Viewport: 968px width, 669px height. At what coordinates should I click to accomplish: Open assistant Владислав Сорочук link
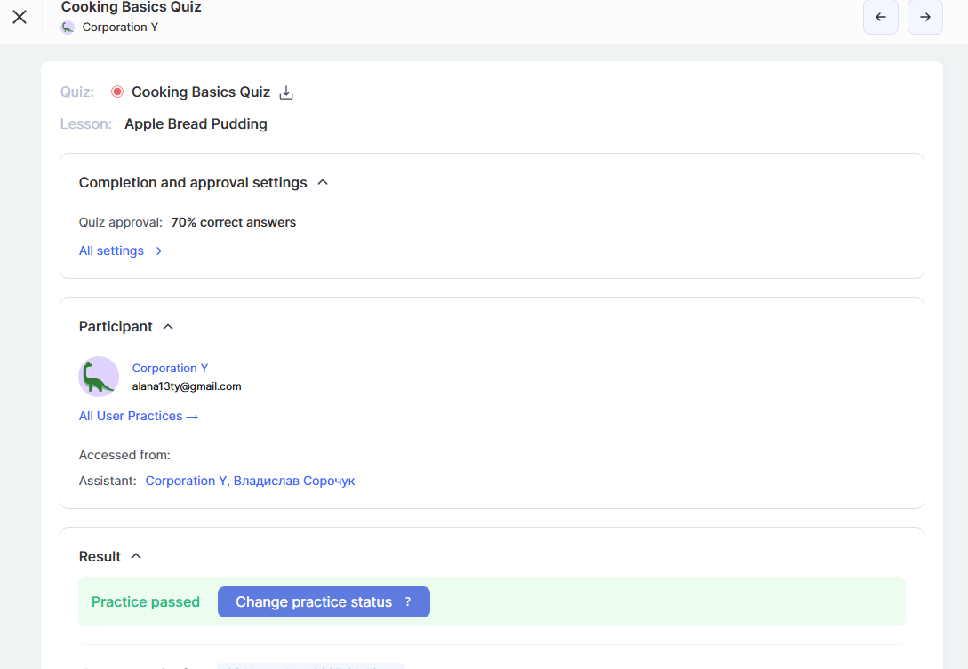tap(294, 481)
